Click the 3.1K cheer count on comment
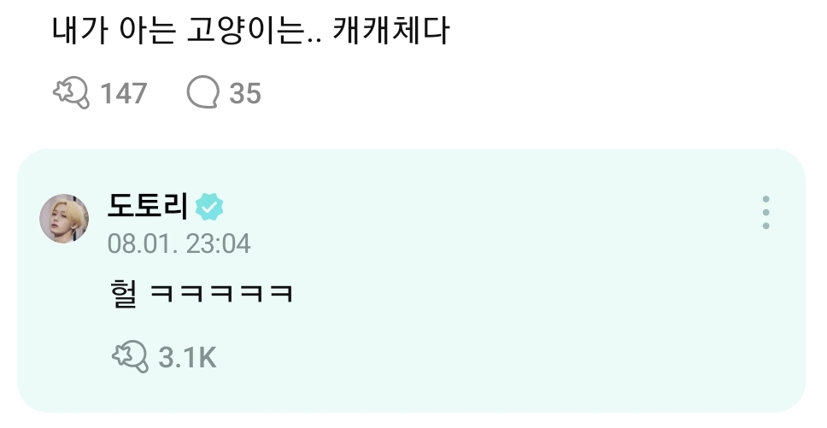The width and height of the screenshot is (827, 428). coord(187,357)
